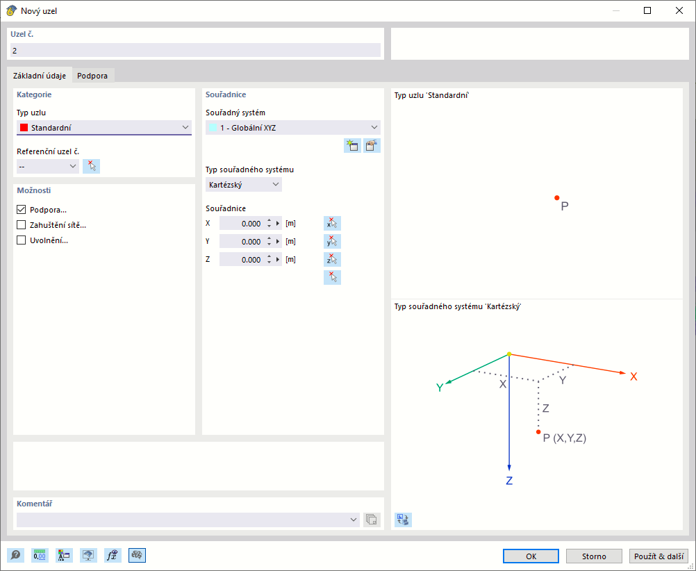Step the X coordinate spinner
This screenshot has width=696, height=571.
[x=269, y=224]
